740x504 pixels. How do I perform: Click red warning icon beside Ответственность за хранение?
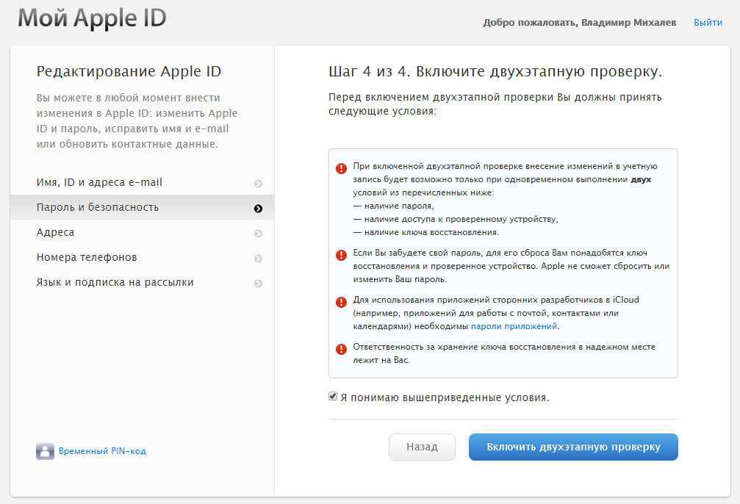(341, 349)
